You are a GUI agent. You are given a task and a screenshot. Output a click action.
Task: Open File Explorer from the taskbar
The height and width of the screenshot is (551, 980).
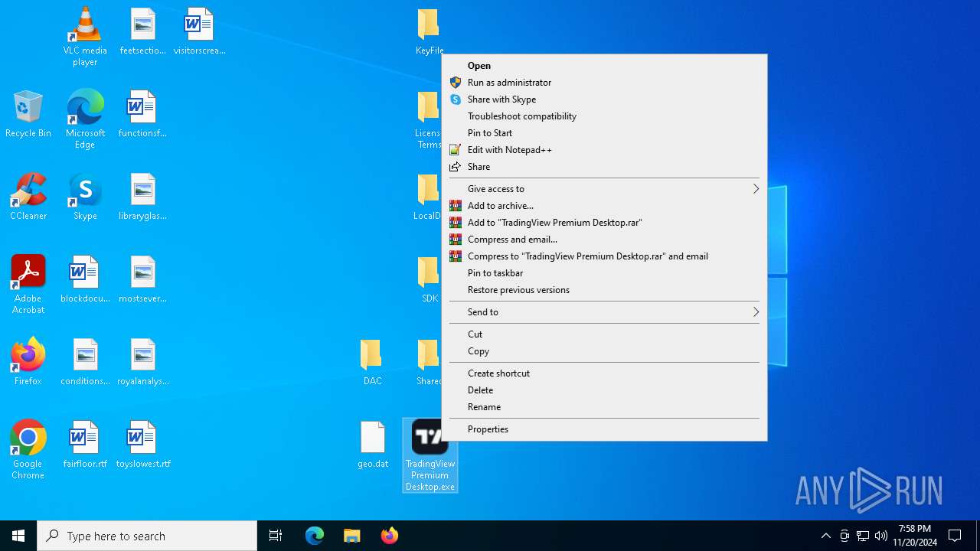tap(351, 536)
